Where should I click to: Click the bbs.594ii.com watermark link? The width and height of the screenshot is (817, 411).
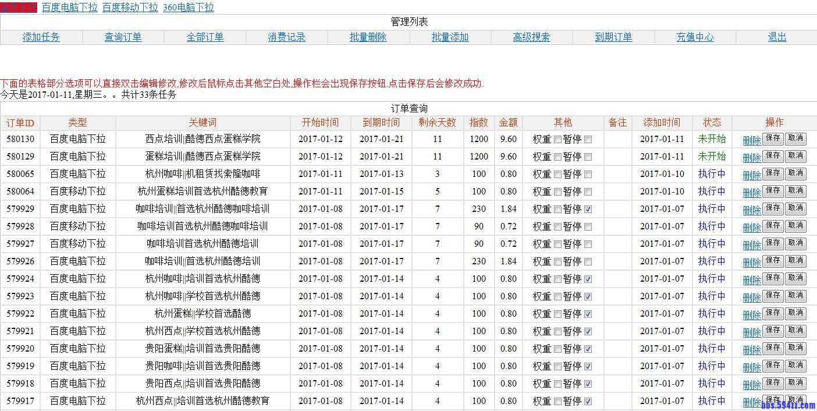tap(787, 406)
